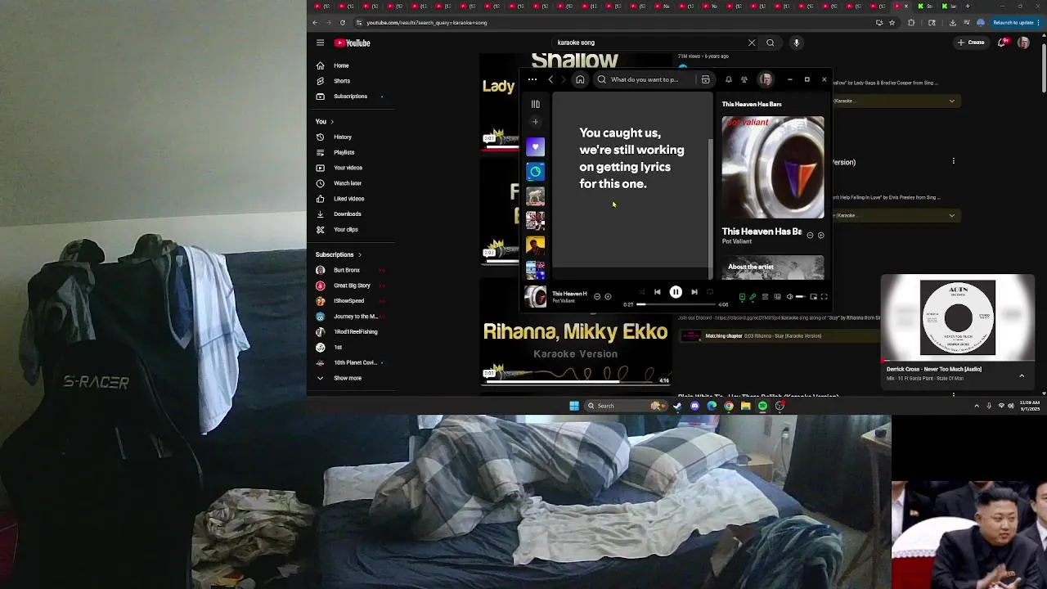Click Pot Valiant artist link under song title
This screenshot has width=1047, height=589.
click(737, 241)
